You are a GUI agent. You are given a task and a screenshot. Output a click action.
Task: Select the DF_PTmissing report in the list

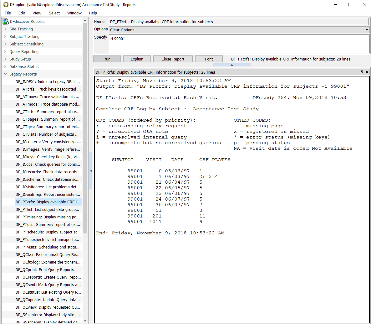(x=48, y=217)
